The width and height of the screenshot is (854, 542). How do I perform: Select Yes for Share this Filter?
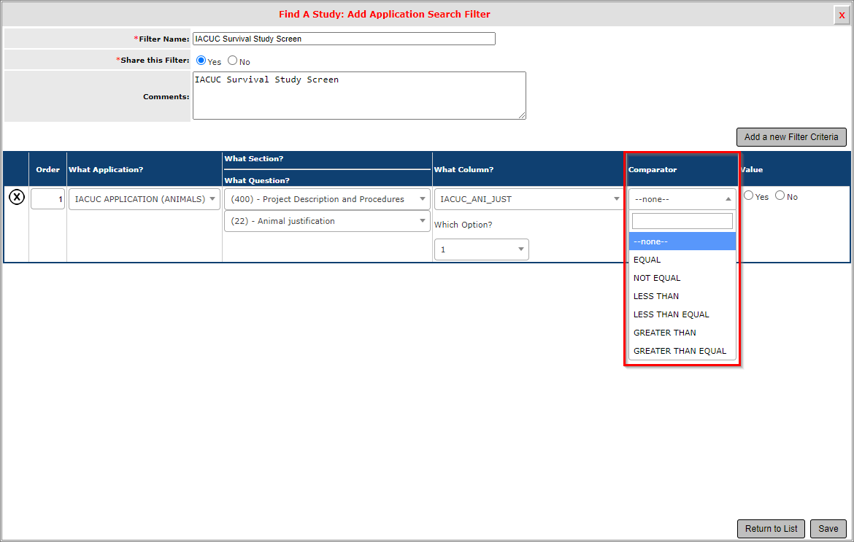tap(201, 61)
